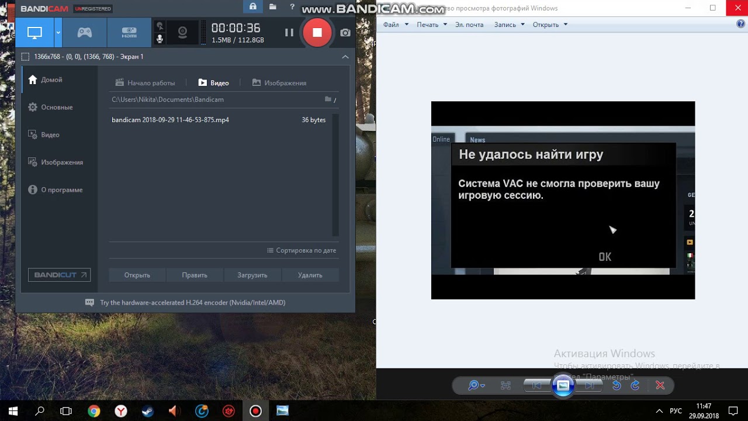Image resolution: width=748 pixels, height=421 pixels.
Task: Switch to the Видео top tab
Action: 213,83
